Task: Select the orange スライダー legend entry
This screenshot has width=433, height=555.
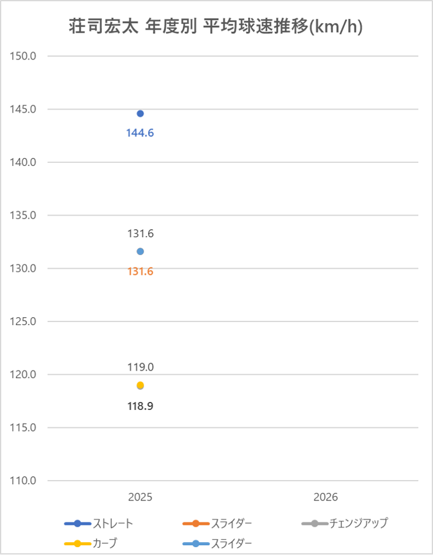Action: tap(217, 523)
